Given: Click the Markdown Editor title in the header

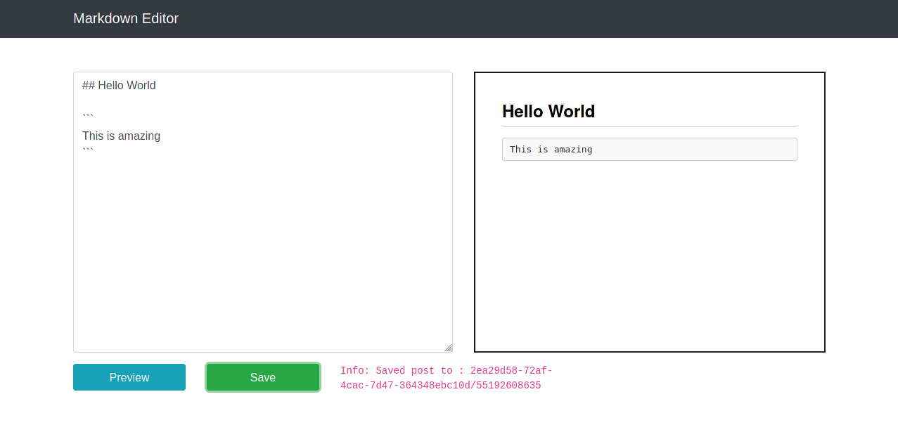Looking at the screenshot, I should point(126,18).
